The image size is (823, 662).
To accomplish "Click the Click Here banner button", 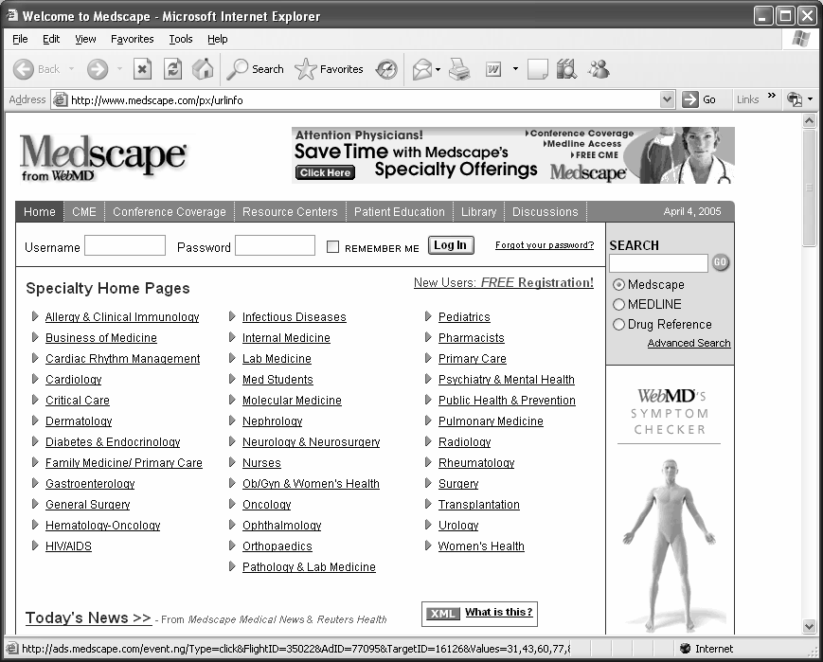I will click(325, 172).
